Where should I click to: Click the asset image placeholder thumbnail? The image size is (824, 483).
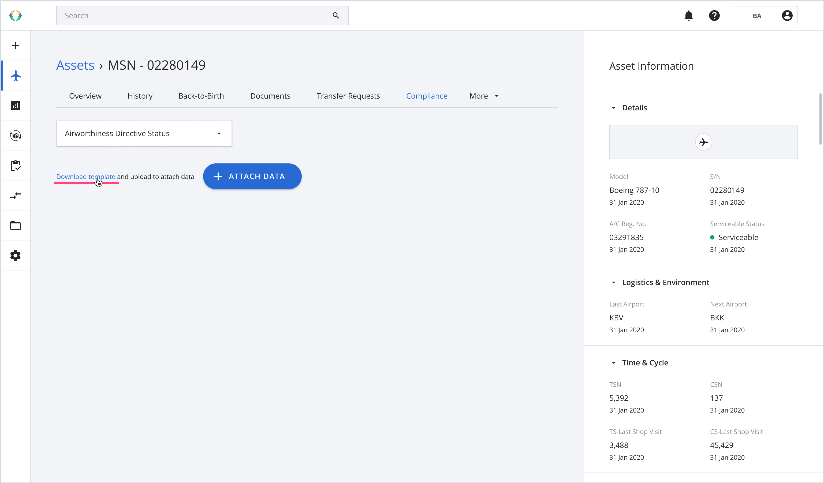(703, 142)
